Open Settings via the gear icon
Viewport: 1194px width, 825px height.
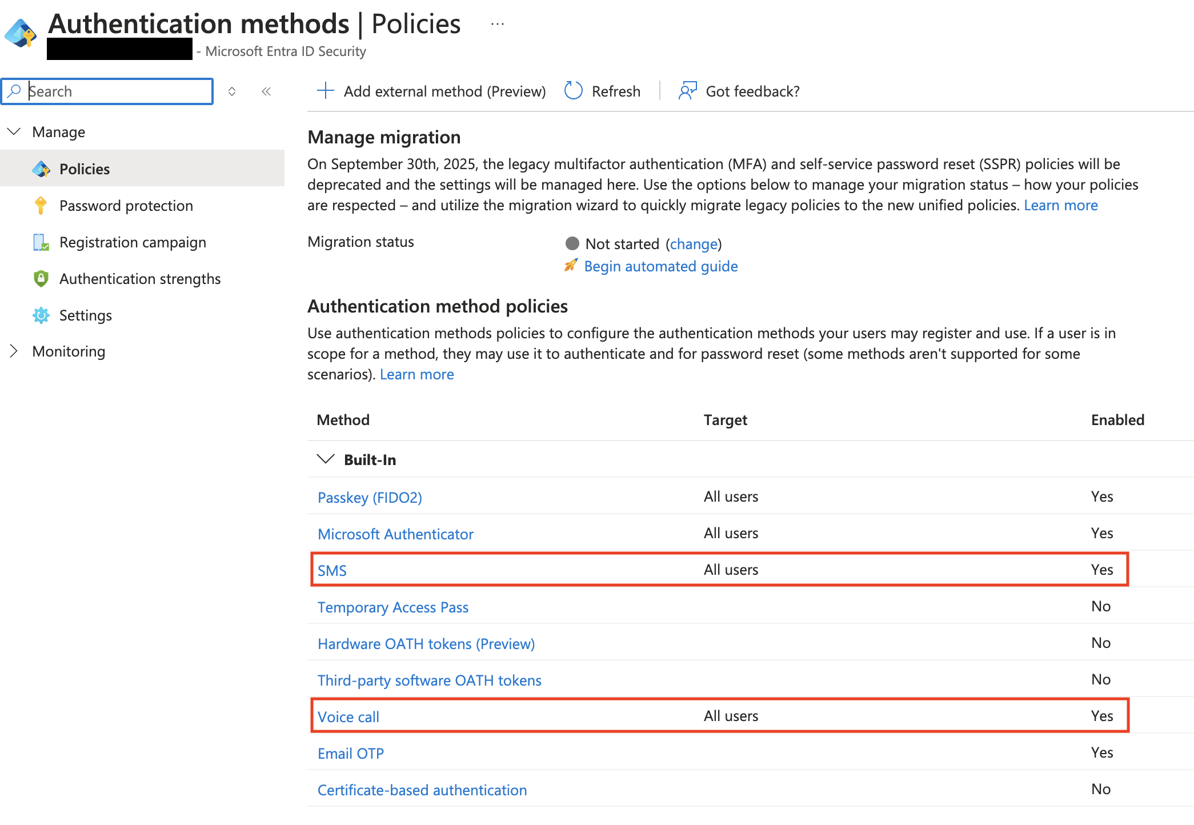coord(41,315)
